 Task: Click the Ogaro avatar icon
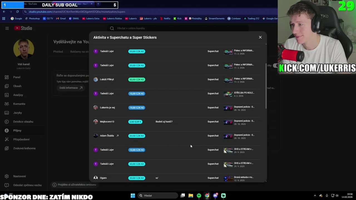pyautogui.click(x=96, y=178)
